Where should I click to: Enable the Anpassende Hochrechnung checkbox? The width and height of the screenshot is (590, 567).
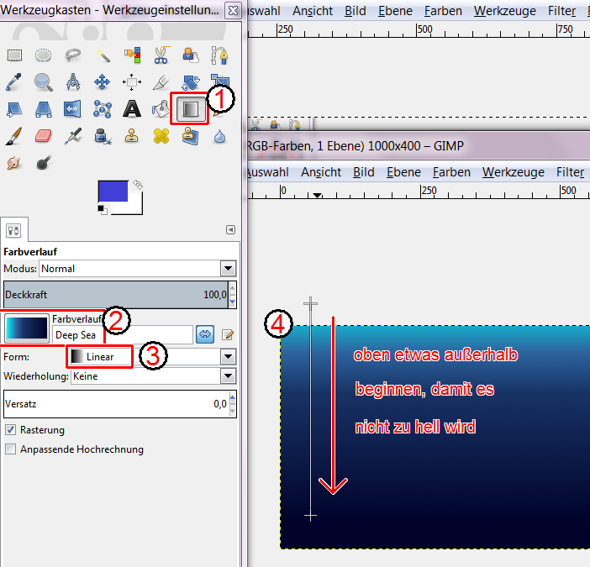(x=11, y=449)
